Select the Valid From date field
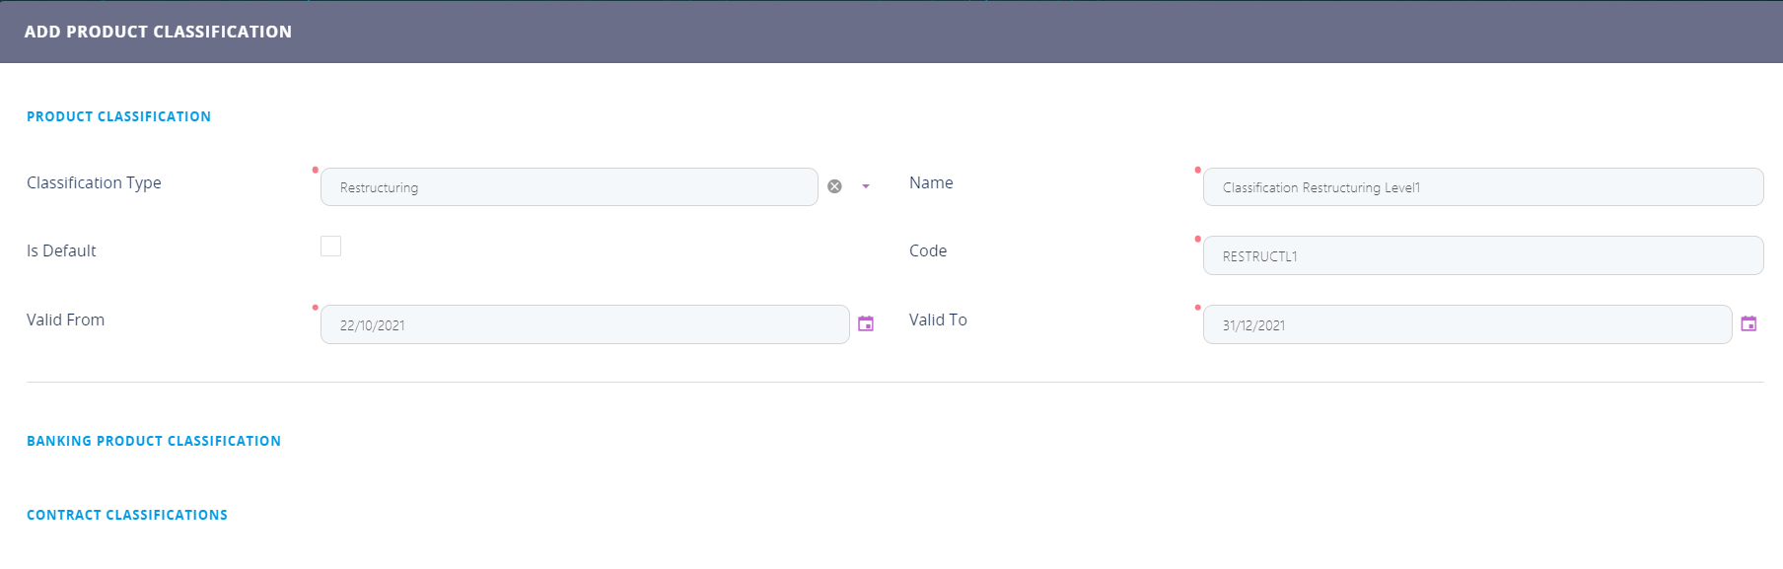1783x569 pixels. [x=584, y=324]
